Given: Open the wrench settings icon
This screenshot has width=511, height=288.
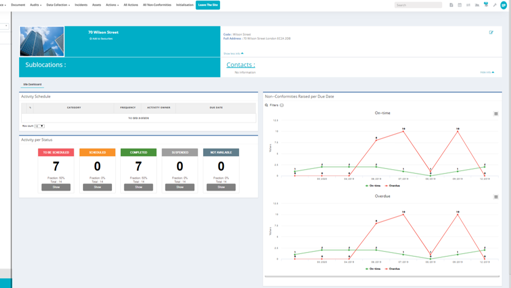Looking at the screenshot, I should [495, 5].
